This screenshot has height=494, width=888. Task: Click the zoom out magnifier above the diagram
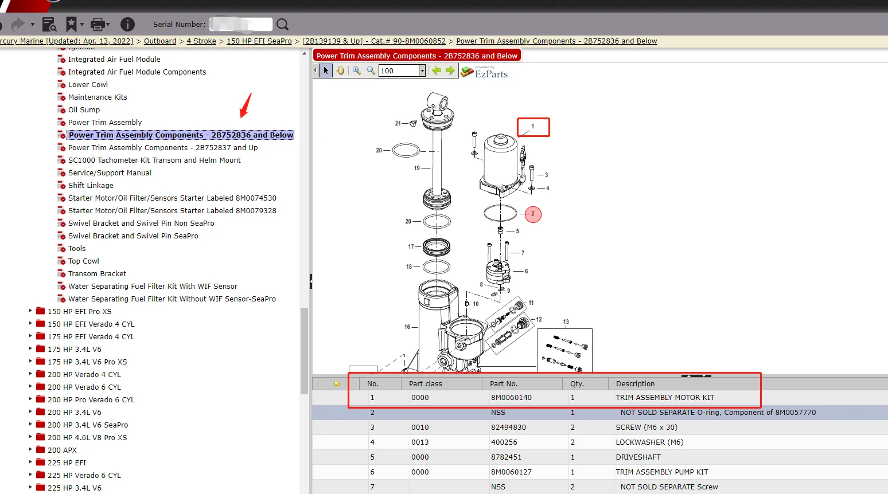[371, 70]
